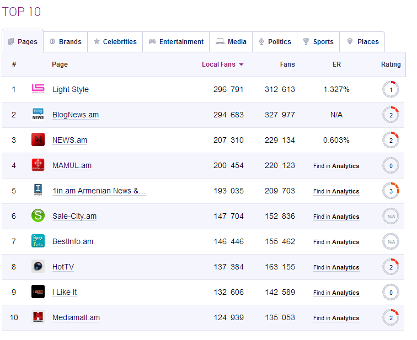
Task: Click the MAMUL.am page logo
Action: point(38,165)
